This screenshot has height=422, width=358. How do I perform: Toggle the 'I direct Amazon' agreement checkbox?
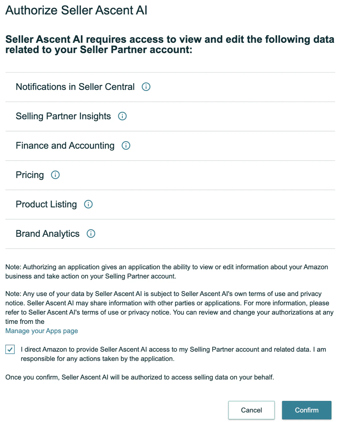click(x=10, y=349)
